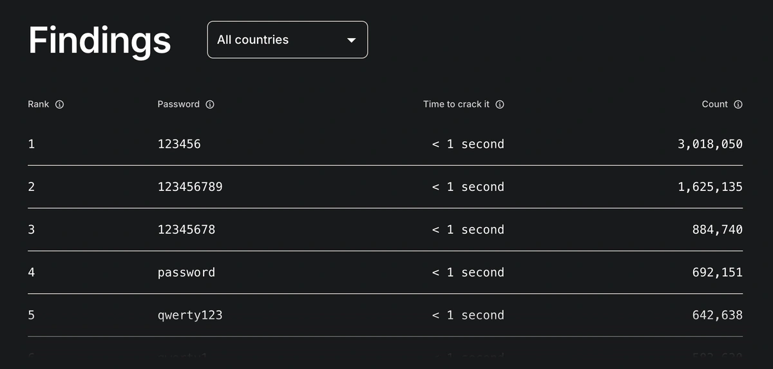
Task: Click the info icon next to Rank
Action: pos(60,104)
